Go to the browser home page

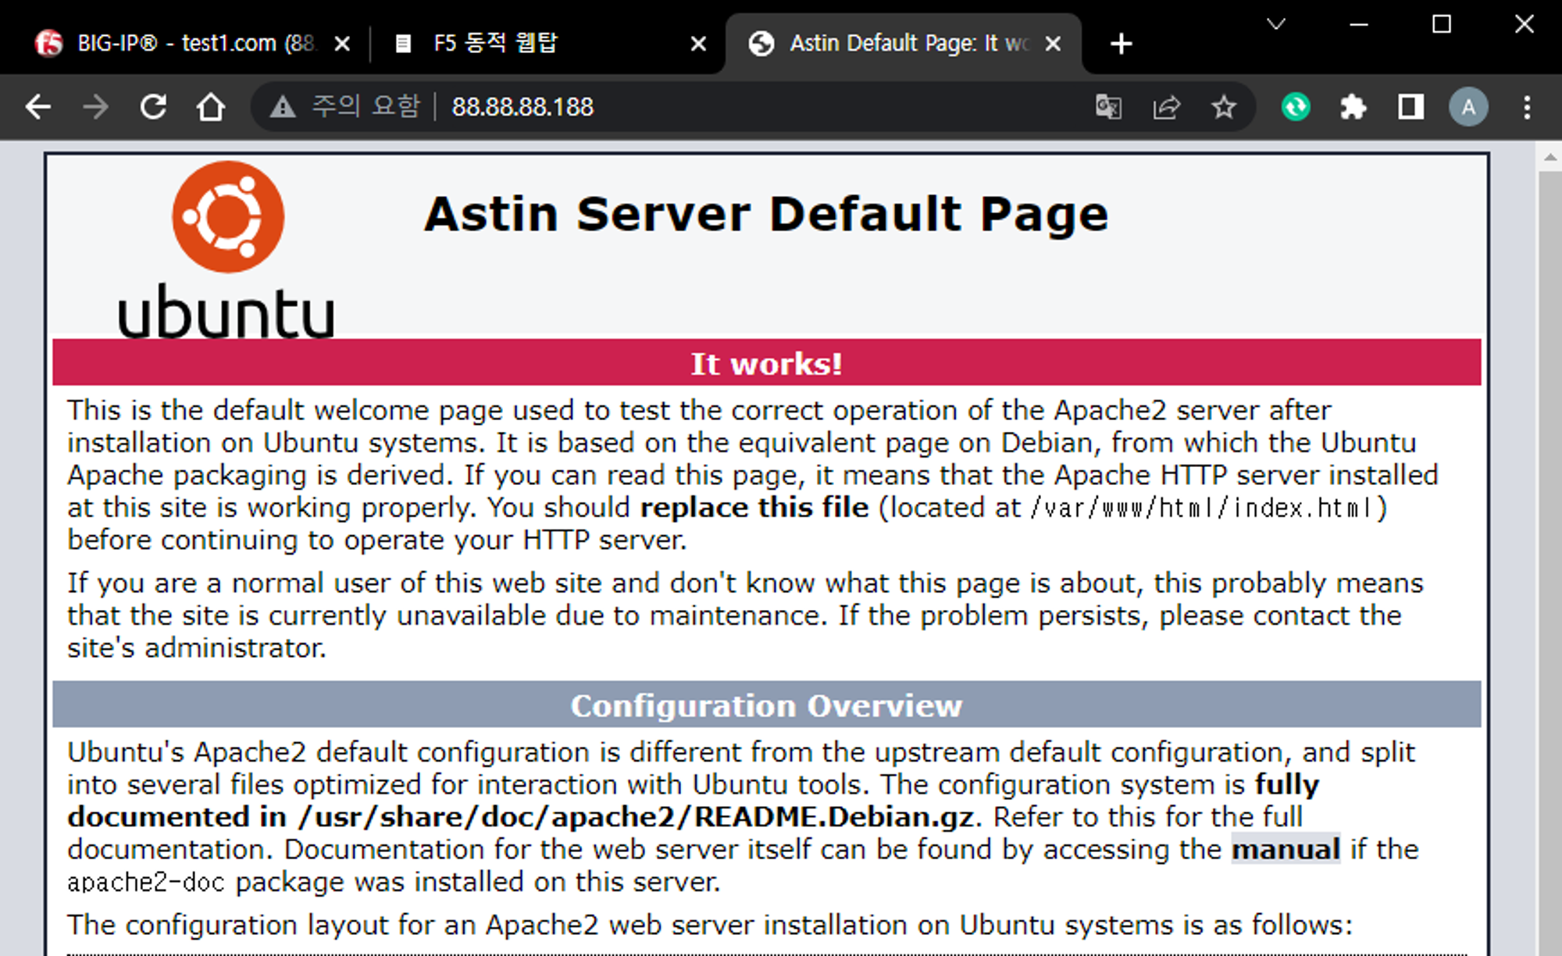click(210, 107)
